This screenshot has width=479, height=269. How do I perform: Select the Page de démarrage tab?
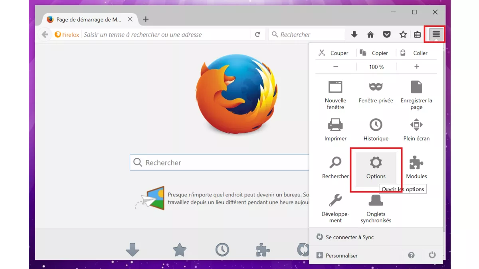click(x=89, y=19)
